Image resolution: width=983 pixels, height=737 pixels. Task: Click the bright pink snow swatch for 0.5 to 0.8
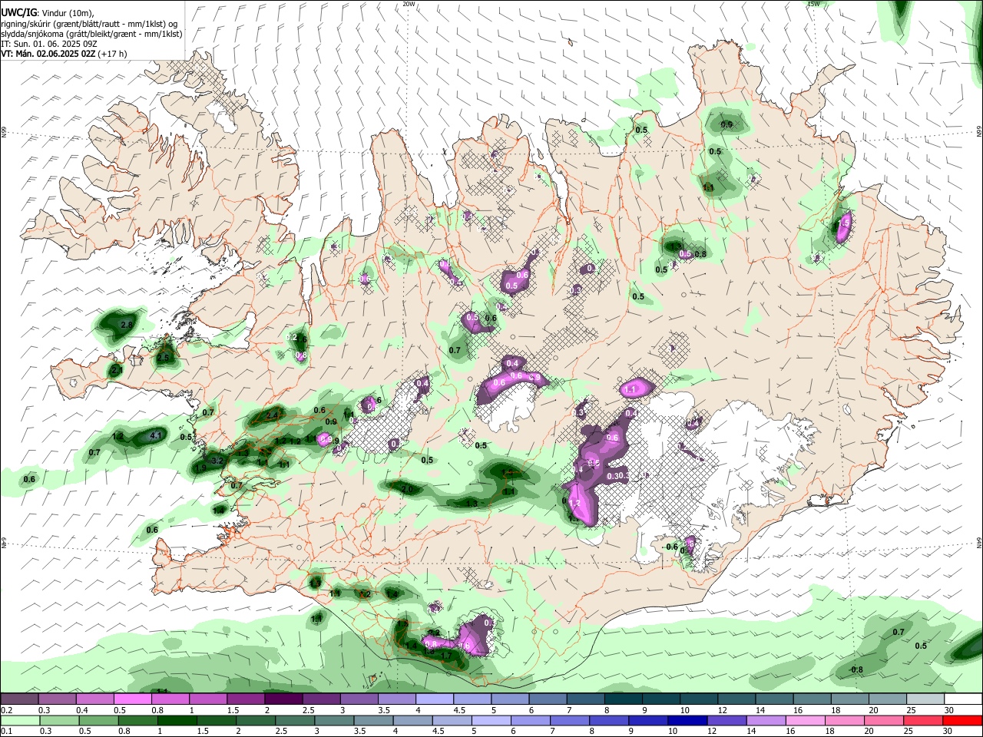click(x=132, y=699)
